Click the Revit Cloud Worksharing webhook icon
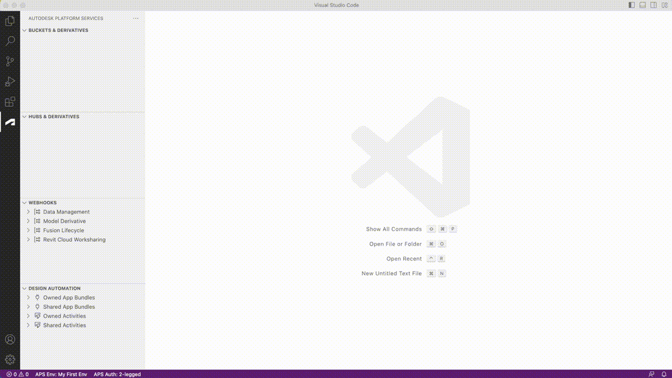 (x=38, y=240)
